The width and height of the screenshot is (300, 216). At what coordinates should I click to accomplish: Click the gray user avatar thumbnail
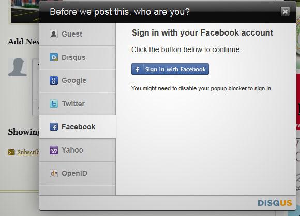pos(18,67)
